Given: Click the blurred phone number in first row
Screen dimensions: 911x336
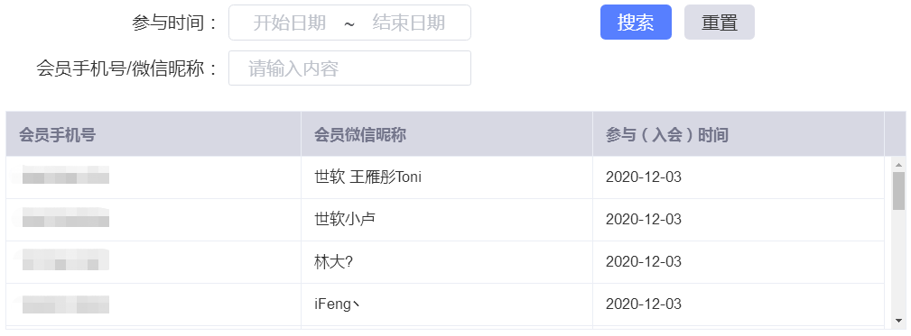Looking at the screenshot, I should pos(61,175).
